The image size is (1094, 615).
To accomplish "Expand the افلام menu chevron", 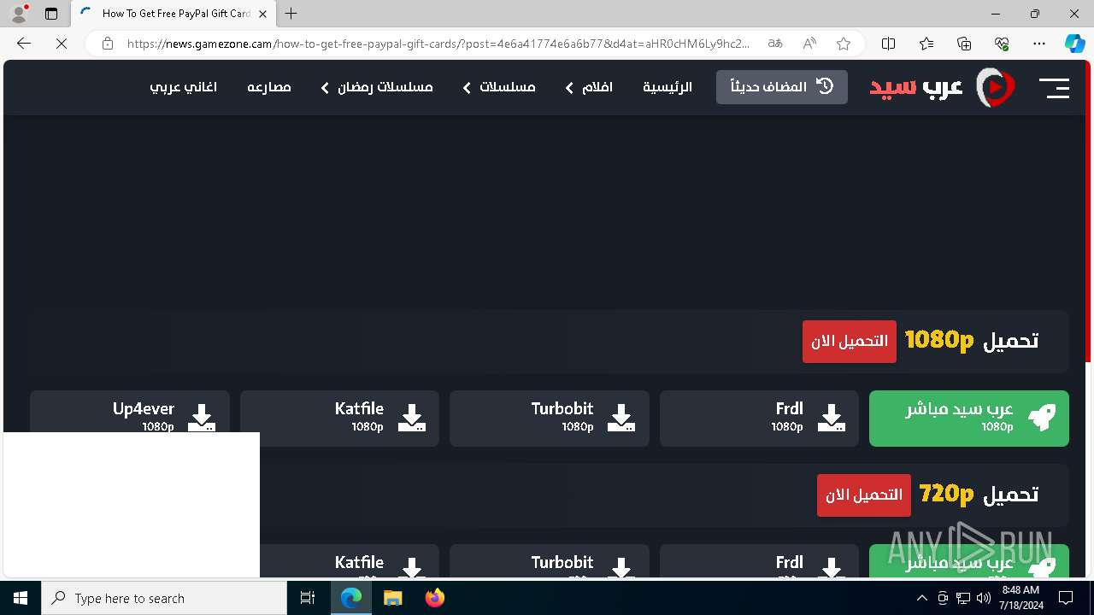I will (x=569, y=88).
